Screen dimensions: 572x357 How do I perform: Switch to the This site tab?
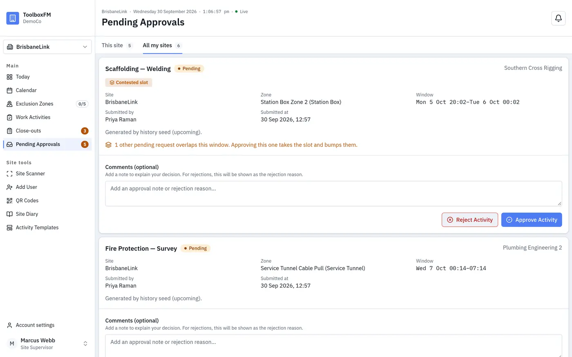tap(117, 45)
